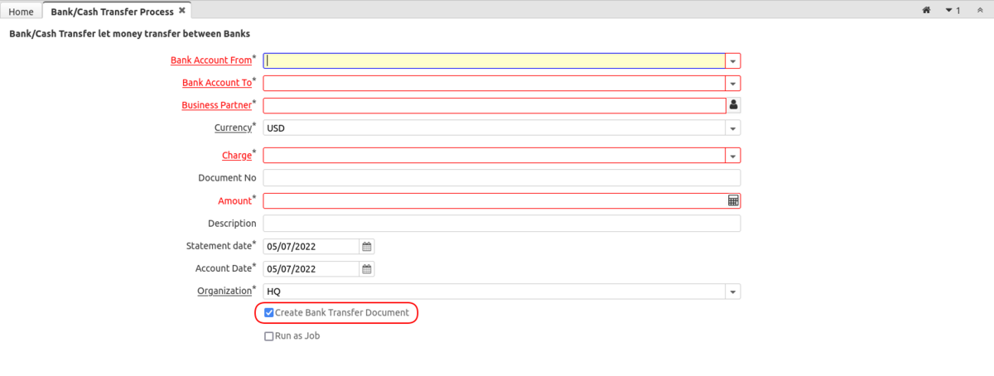Screen dimensions: 994x376
Task: Click the Business Partner search person icon
Action: pyautogui.click(x=733, y=105)
